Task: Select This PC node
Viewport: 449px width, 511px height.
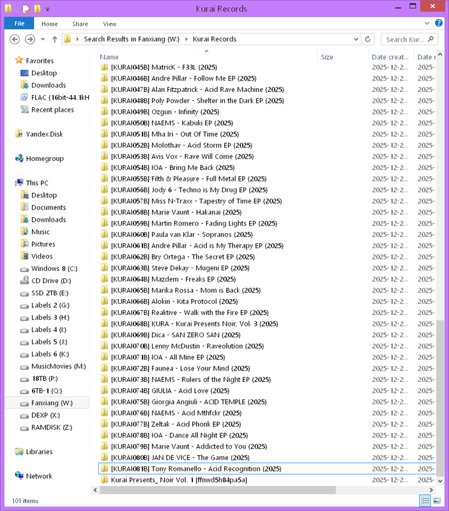Action: (37, 183)
